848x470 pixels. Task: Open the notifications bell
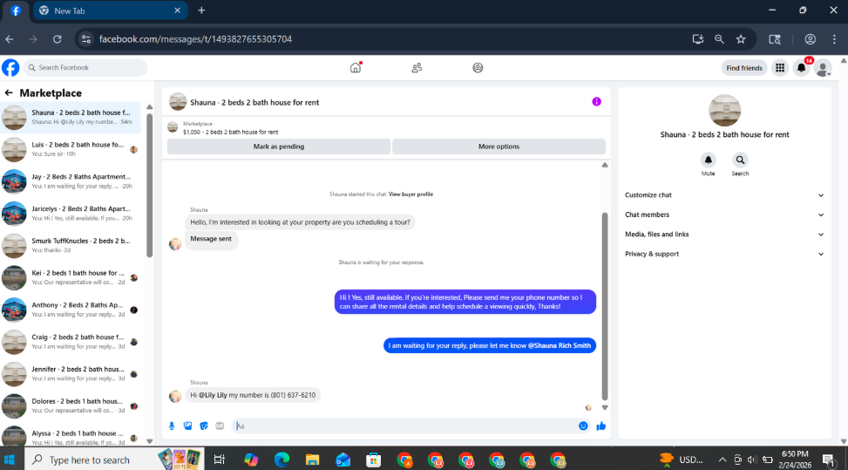(802, 68)
